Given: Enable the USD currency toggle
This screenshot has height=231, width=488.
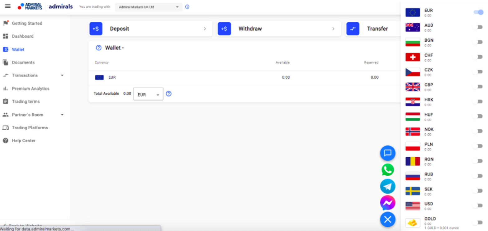Looking at the screenshot, I should coord(478,206).
